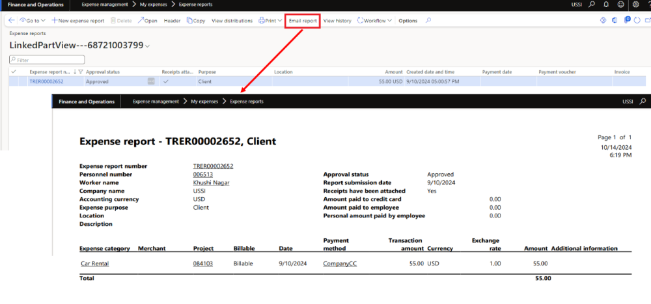Screen dimensions: 651x304
Task: Click Car Rental category link
Action: (x=95, y=263)
